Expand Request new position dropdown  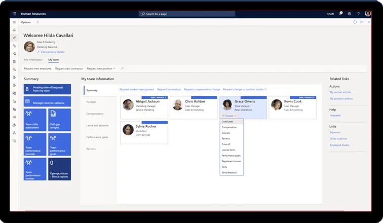tap(101, 68)
